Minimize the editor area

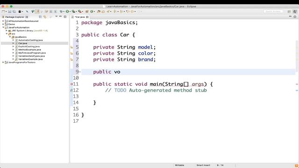290,17
